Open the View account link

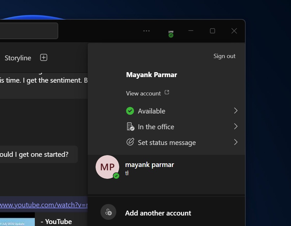(143, 93)
